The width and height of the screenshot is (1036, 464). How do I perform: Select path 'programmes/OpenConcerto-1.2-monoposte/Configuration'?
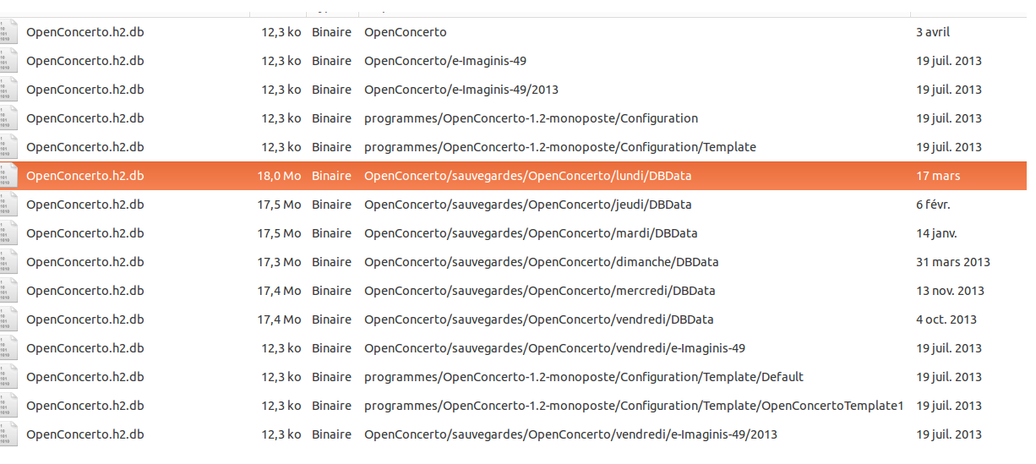532,118
